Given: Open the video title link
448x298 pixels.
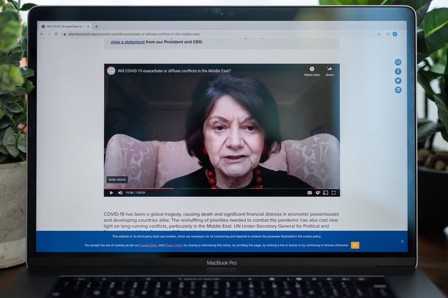Looking at the screenshot, I should click(174, 70).
